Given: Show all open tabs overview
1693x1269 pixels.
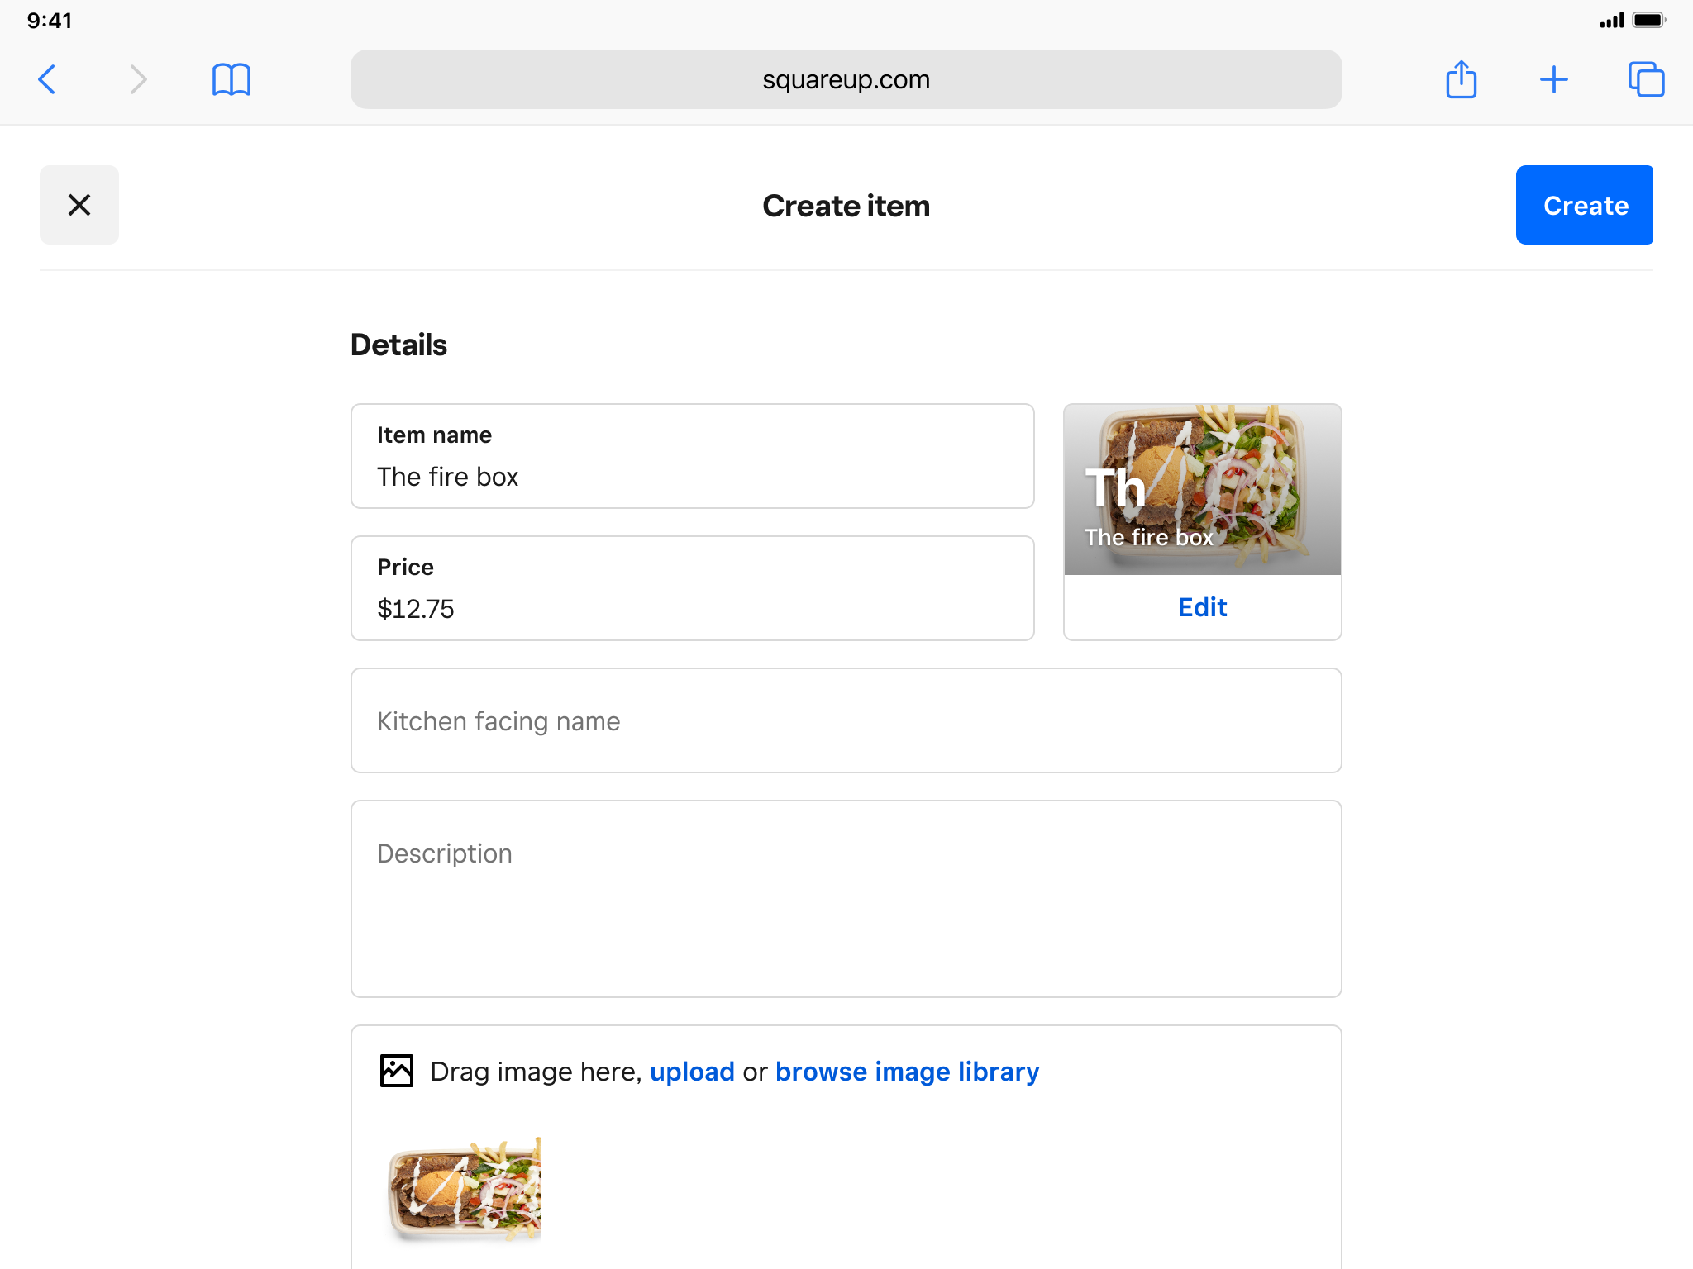Looking at the screenshot, I should [x=1645, y=80].
